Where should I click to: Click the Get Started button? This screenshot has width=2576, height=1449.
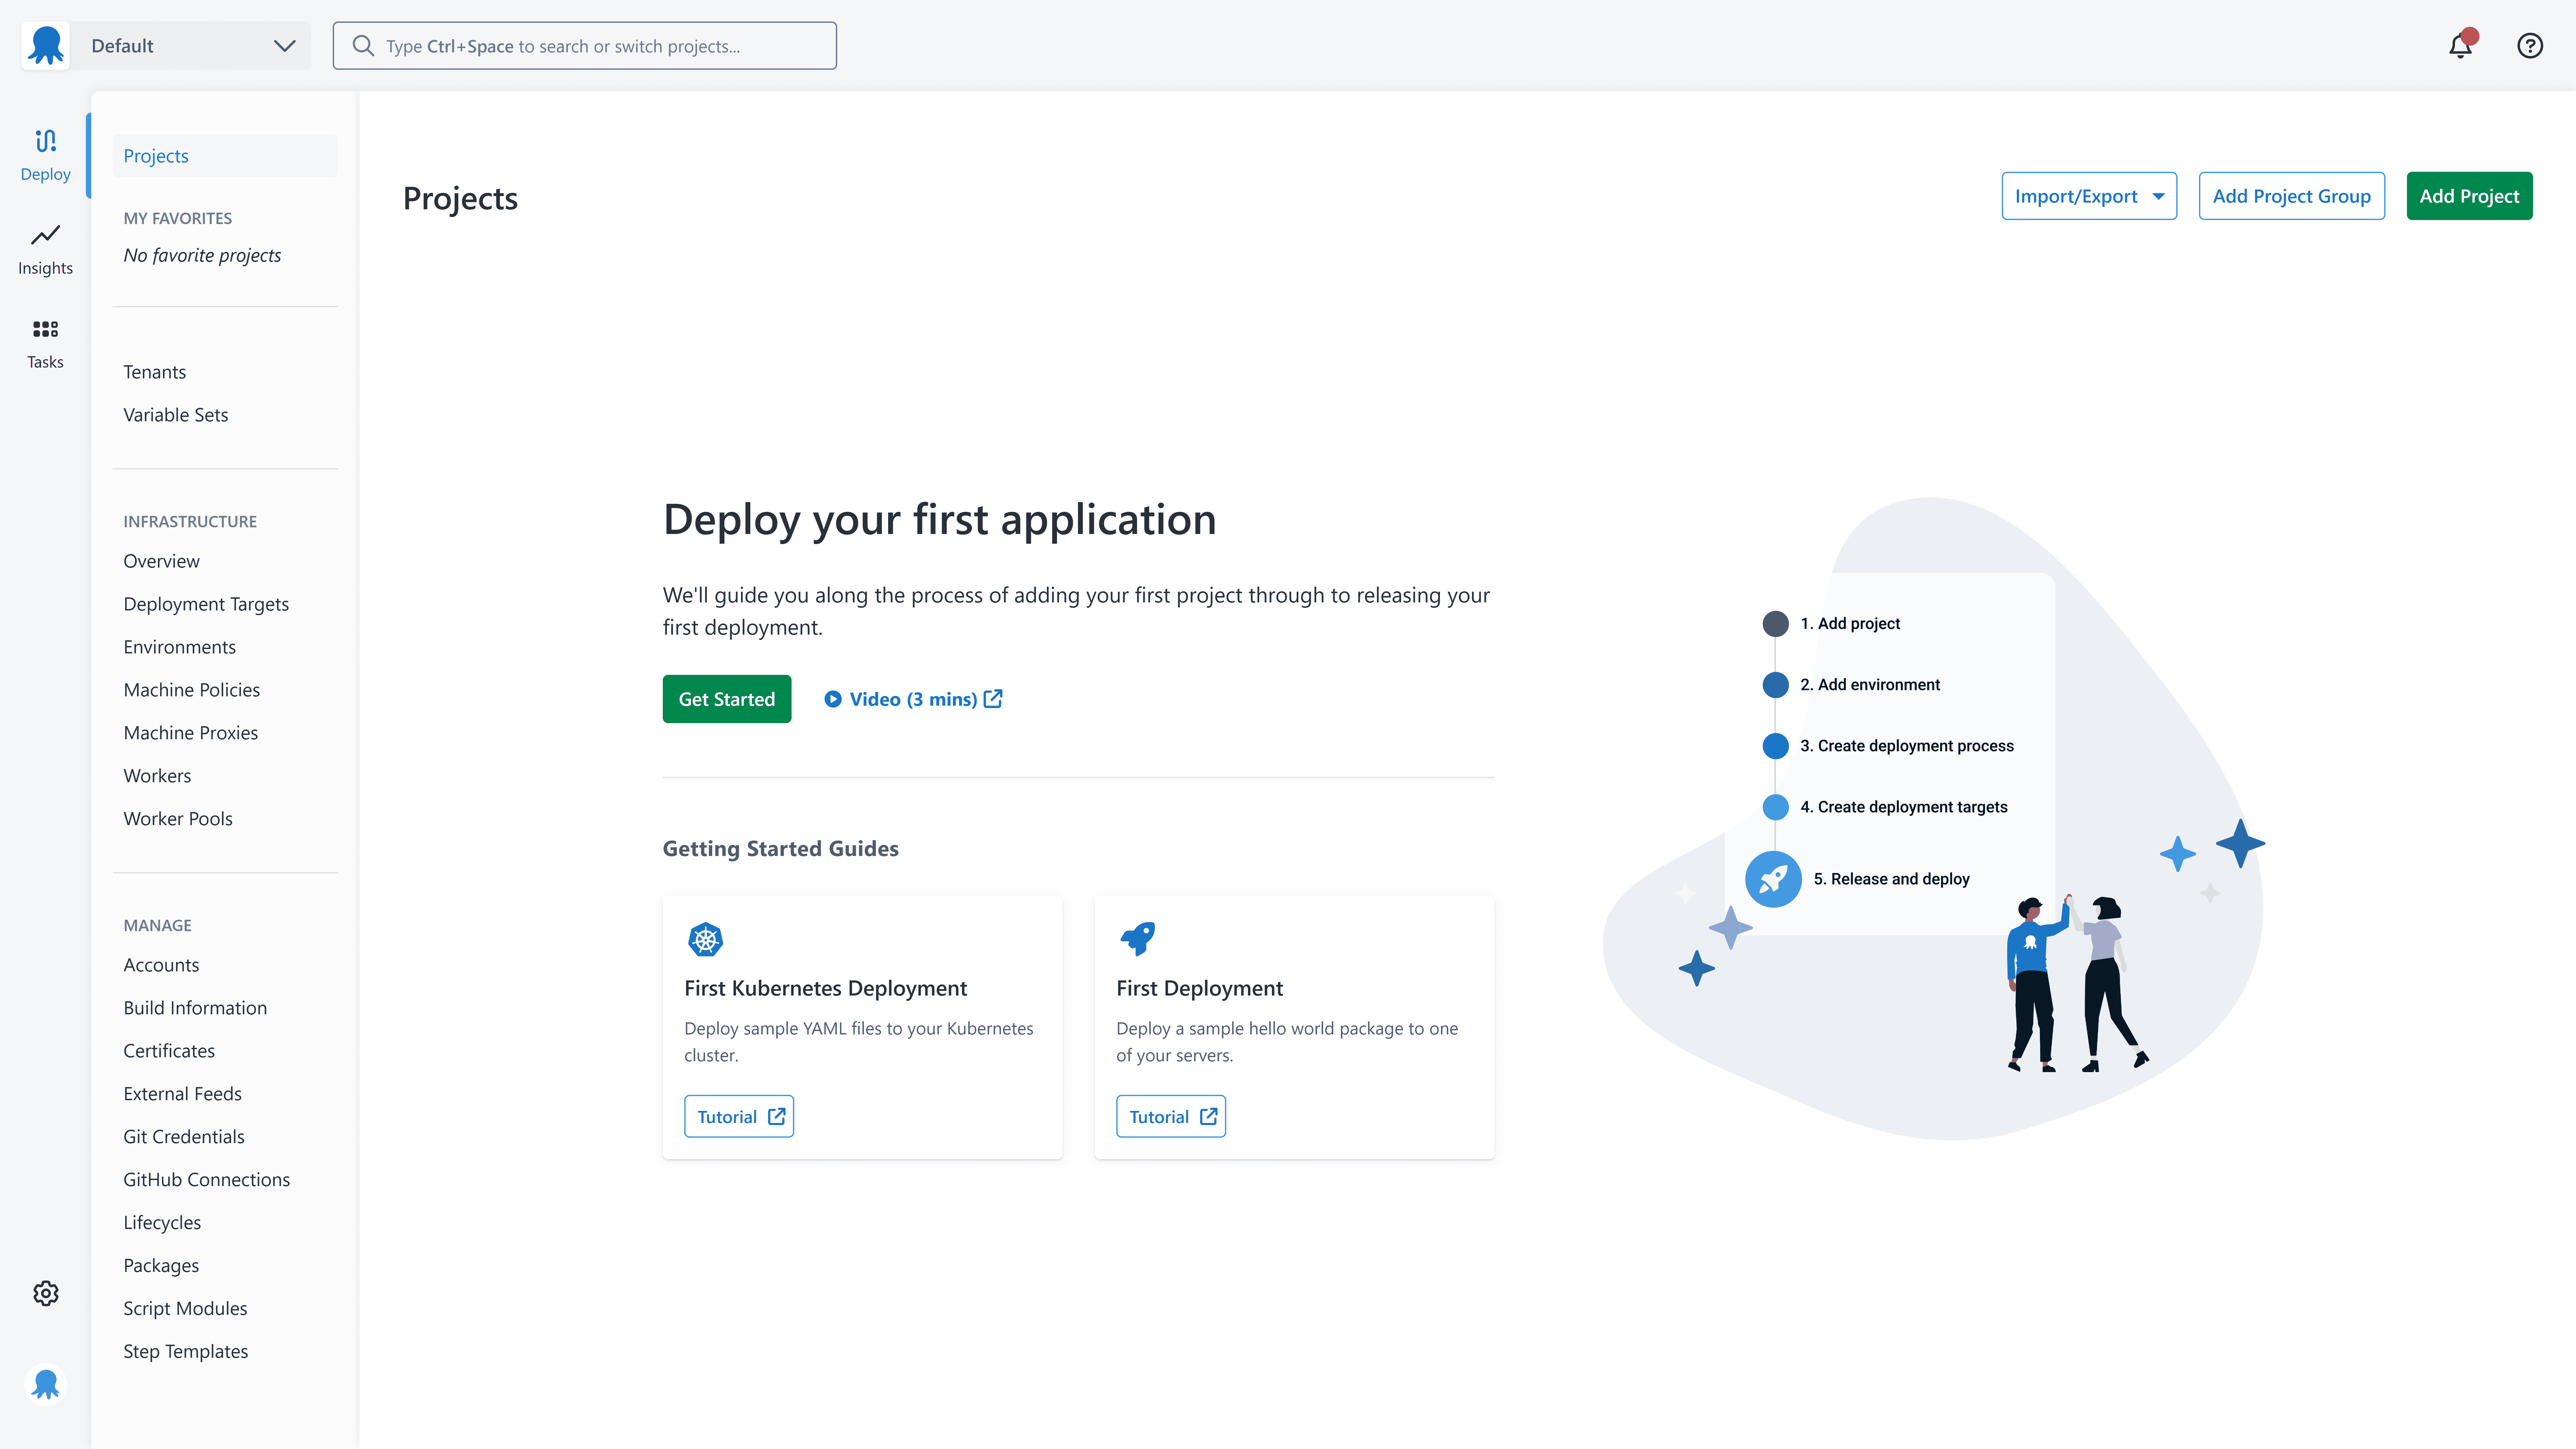[727, 699]
